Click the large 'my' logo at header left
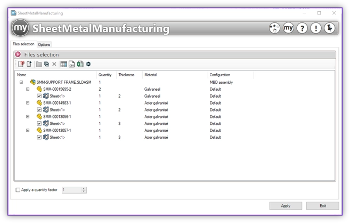The height and width of the screenshot is (223, 350). [20, 28]
